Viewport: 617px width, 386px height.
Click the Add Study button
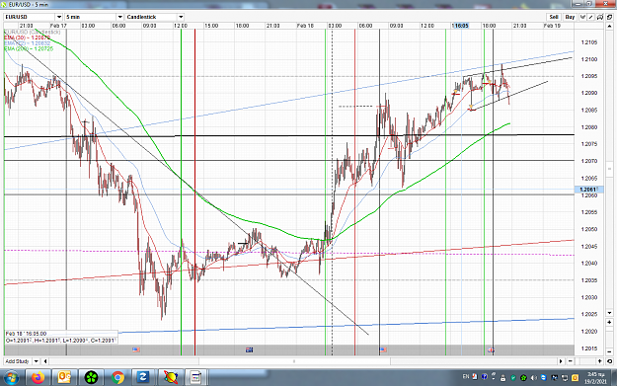[18, 361]
